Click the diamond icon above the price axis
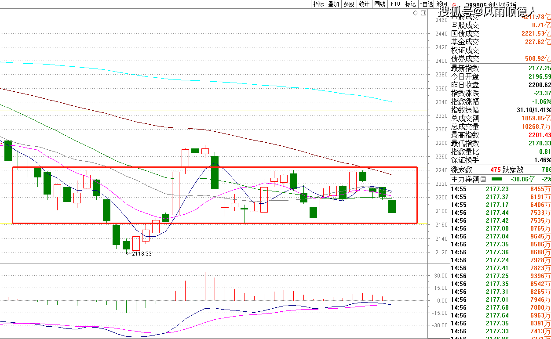The image size is (551, 339). click(x=416, y=13)
